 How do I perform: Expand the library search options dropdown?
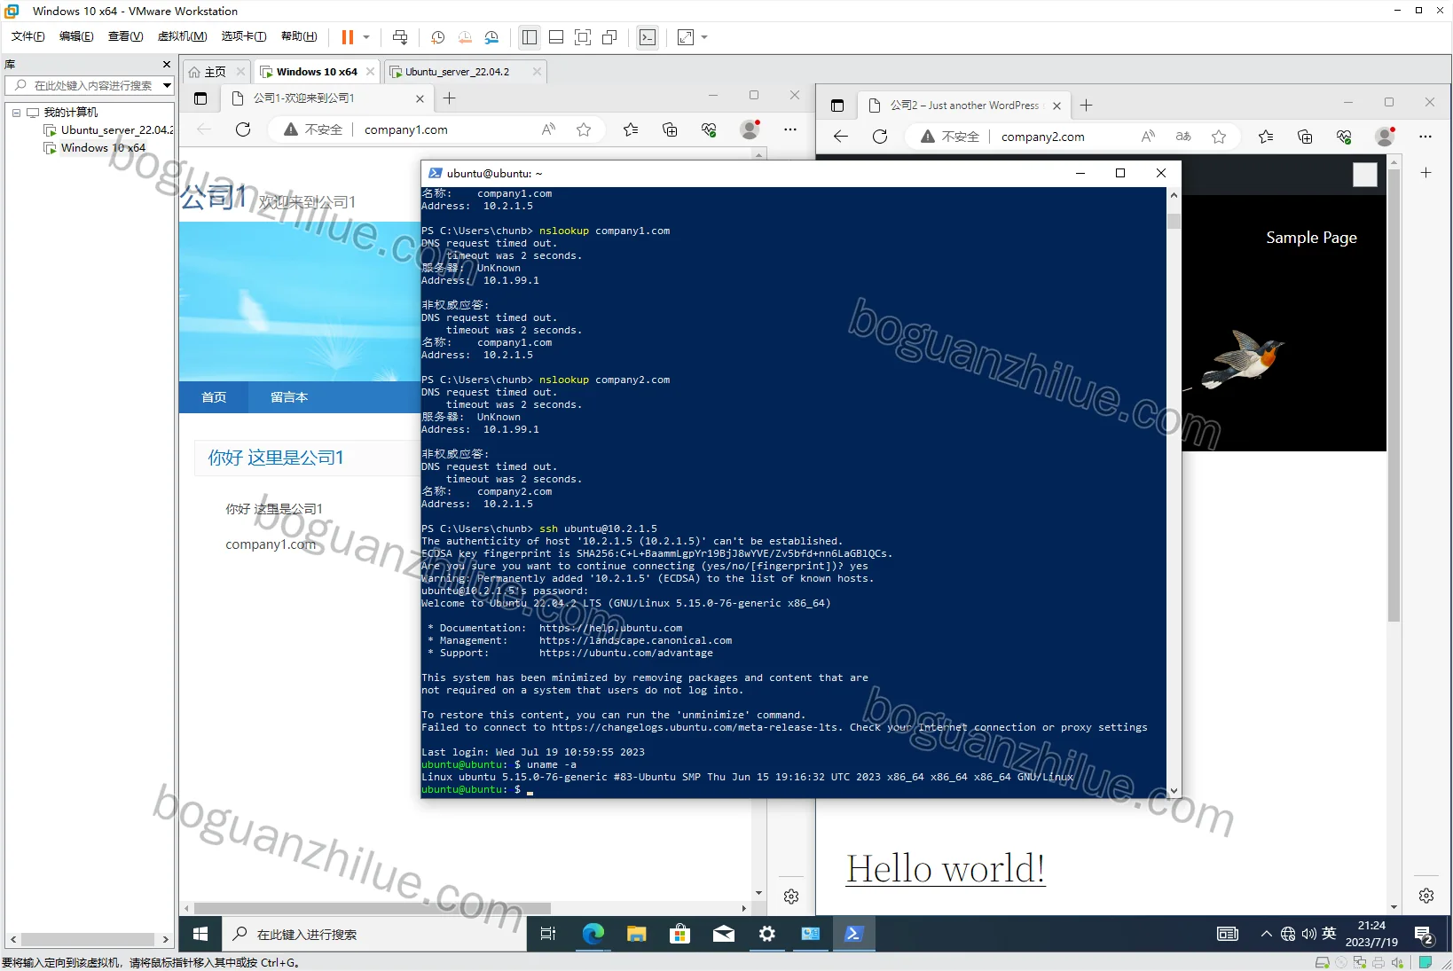167,85
